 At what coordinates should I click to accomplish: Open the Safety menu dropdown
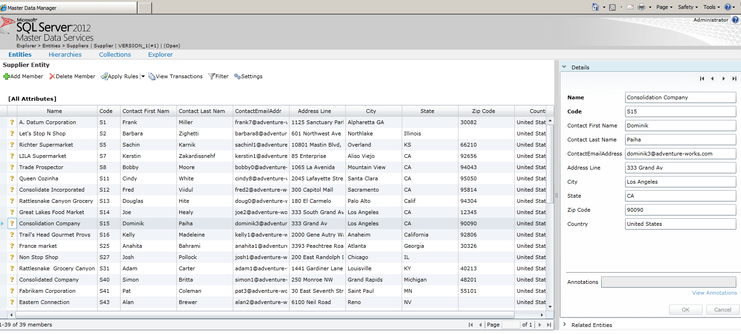(x=688, y=7)
